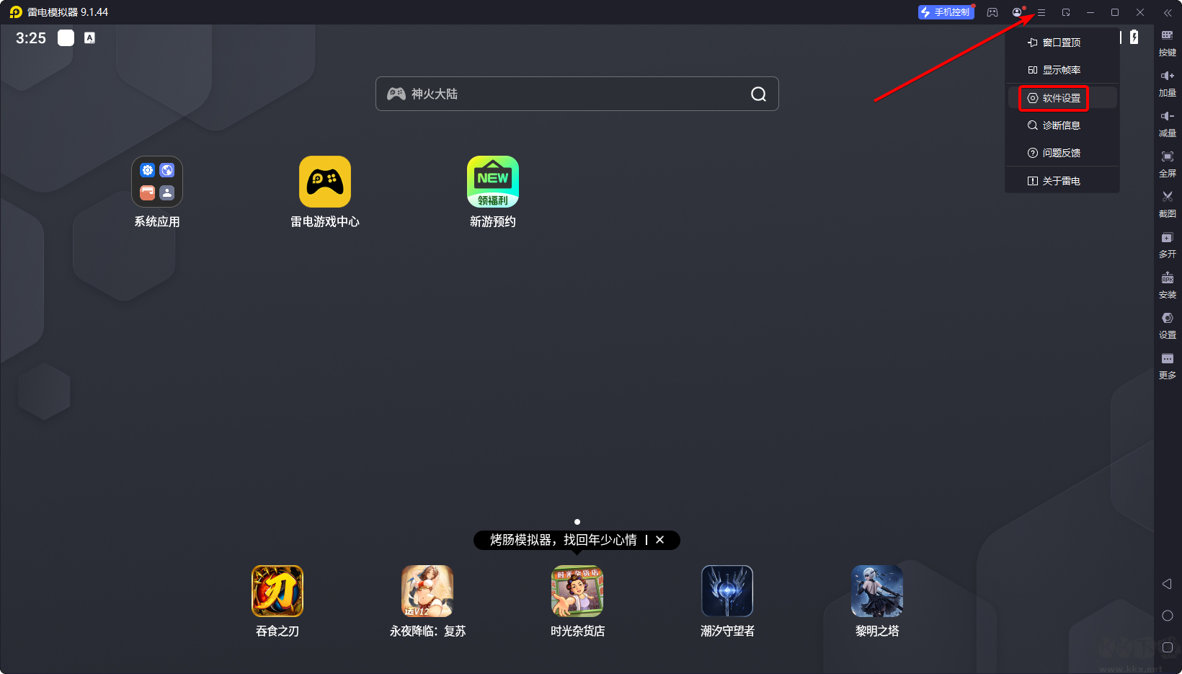Screen dimensions: 1182x674
Task: Click the LDPlayer logo in title bar
Action: pyautogui.click(x=16, y=12)
